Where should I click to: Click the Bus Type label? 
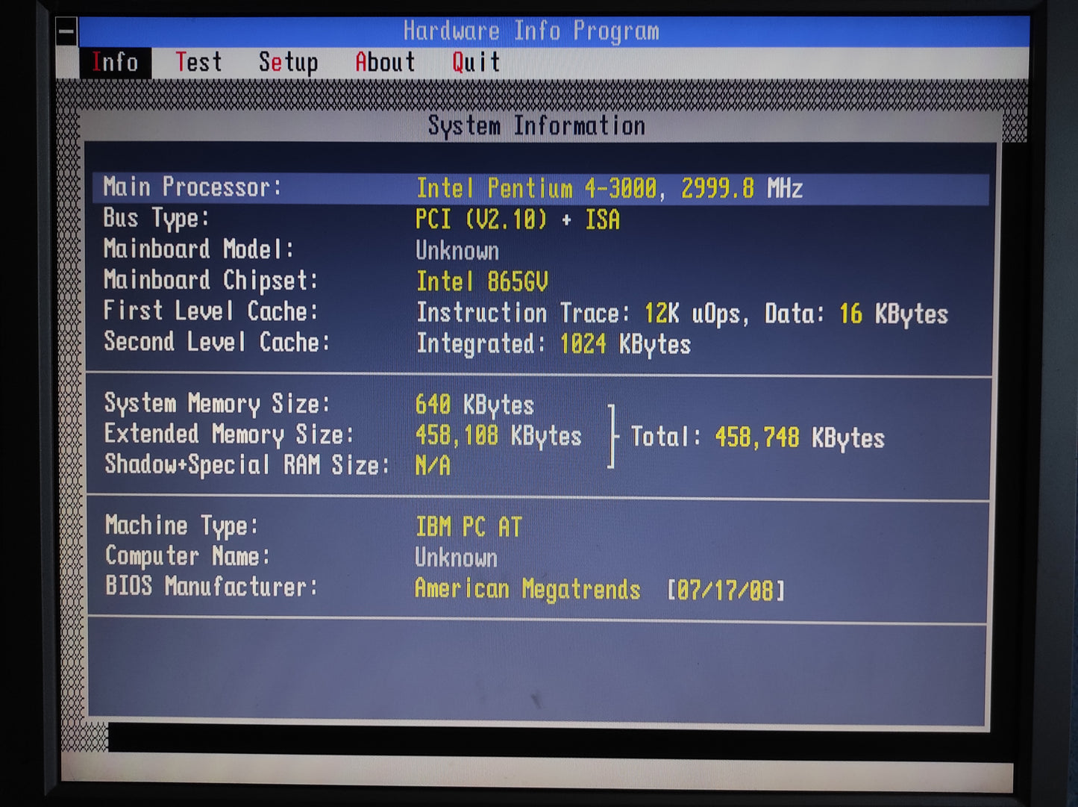[x=156, y=219]
